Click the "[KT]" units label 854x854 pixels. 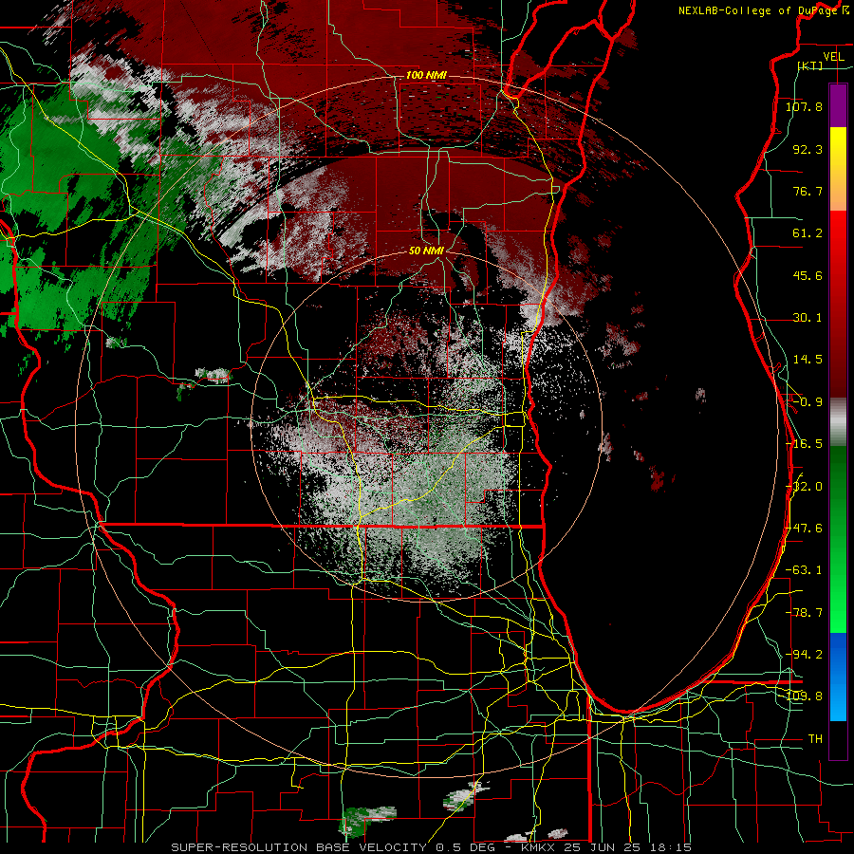tap(809, 65)
